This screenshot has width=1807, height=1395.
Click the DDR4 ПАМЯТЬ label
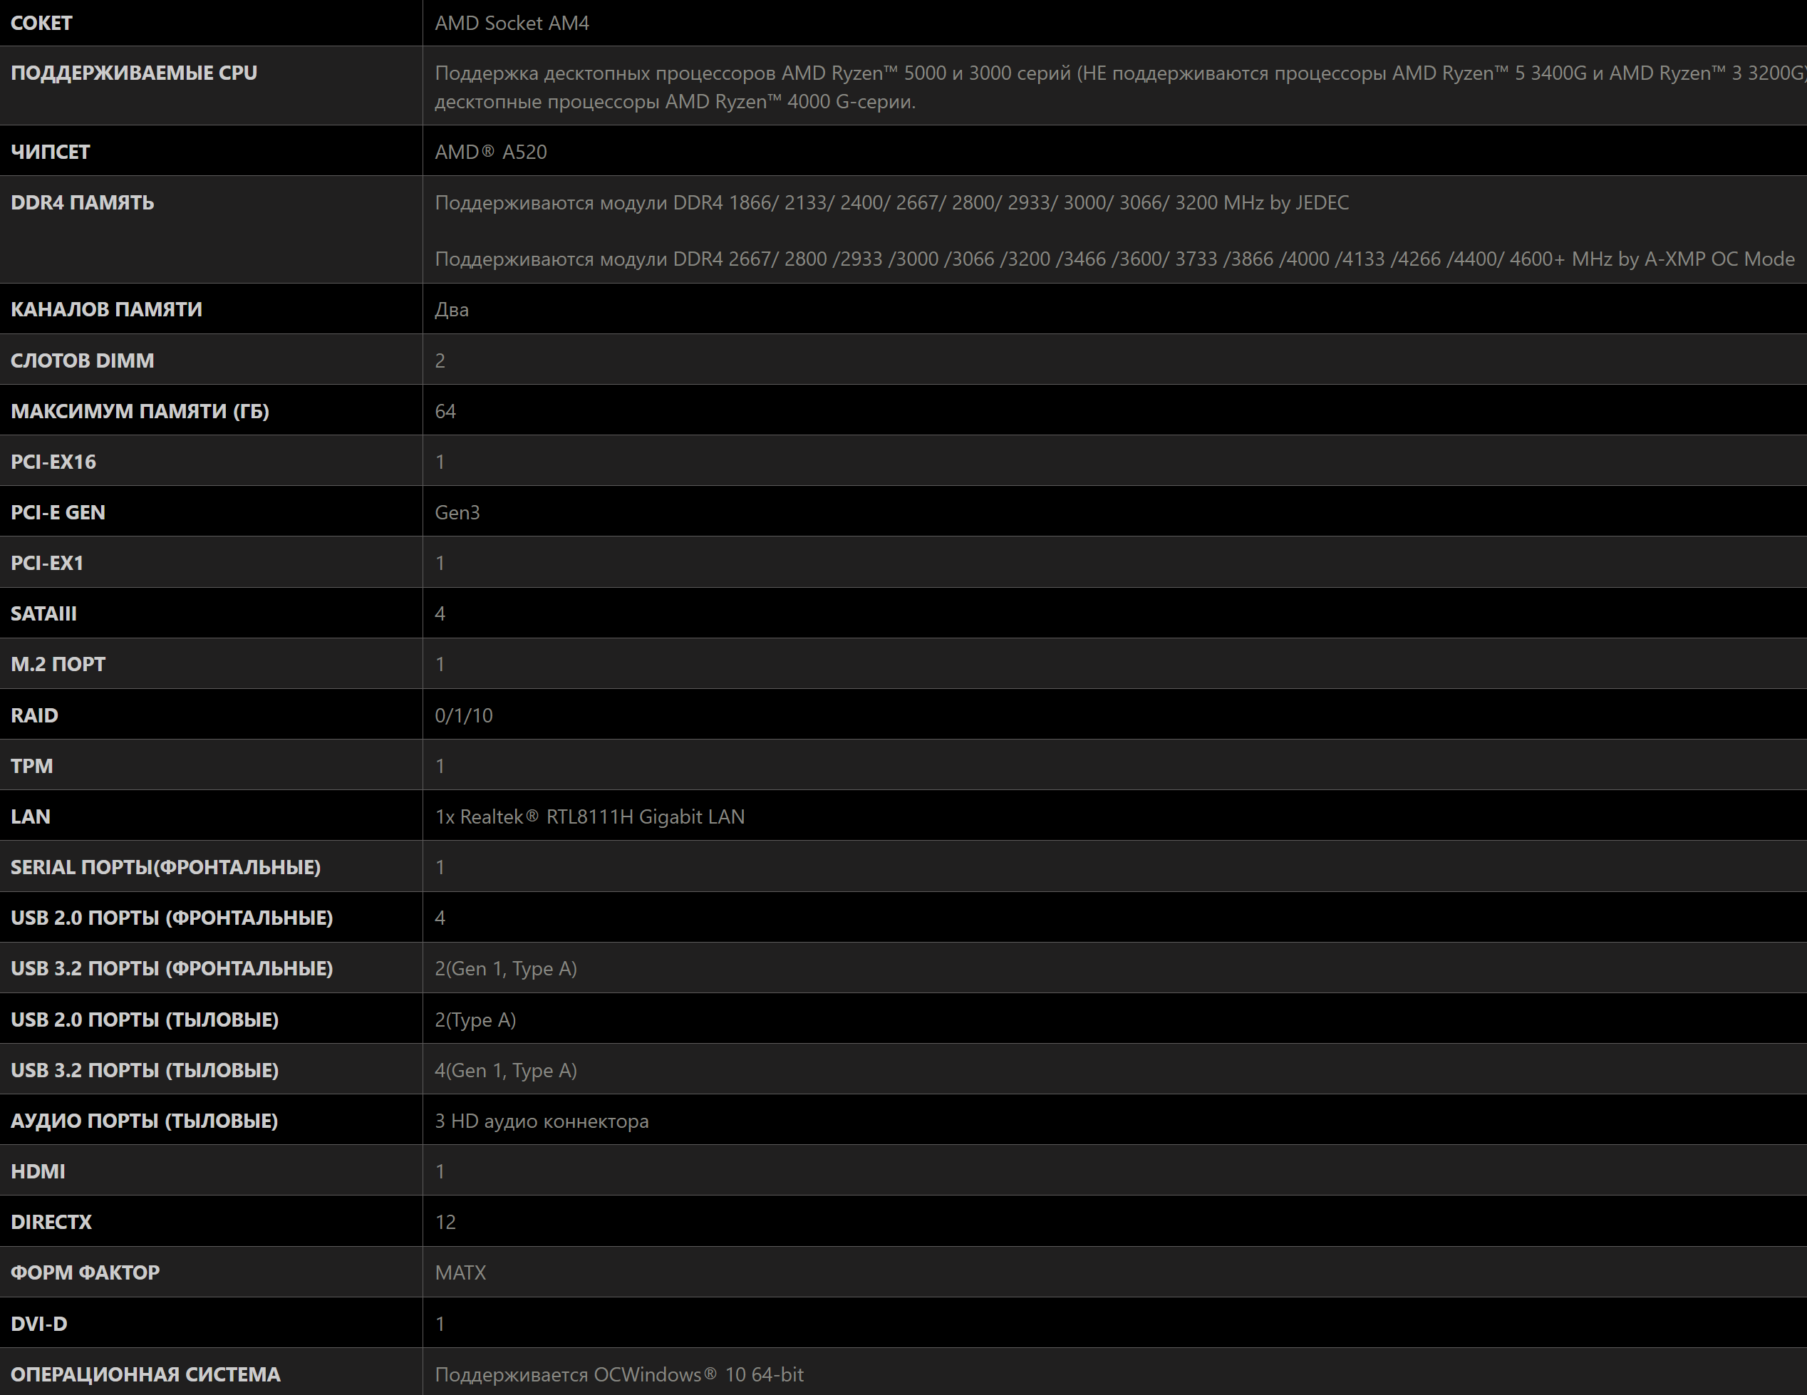[x=82, y=203]
